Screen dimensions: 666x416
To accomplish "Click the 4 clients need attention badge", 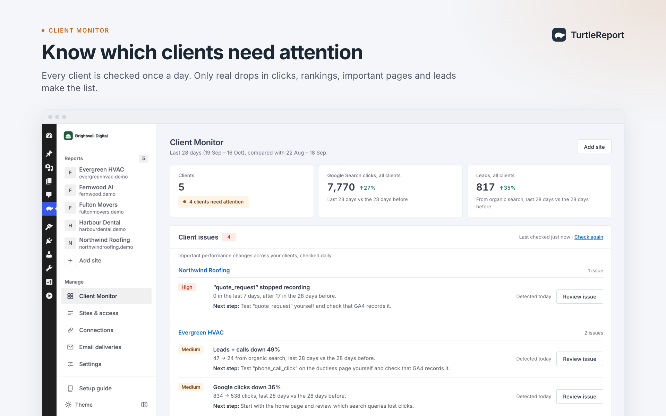I will click(213, 202).
